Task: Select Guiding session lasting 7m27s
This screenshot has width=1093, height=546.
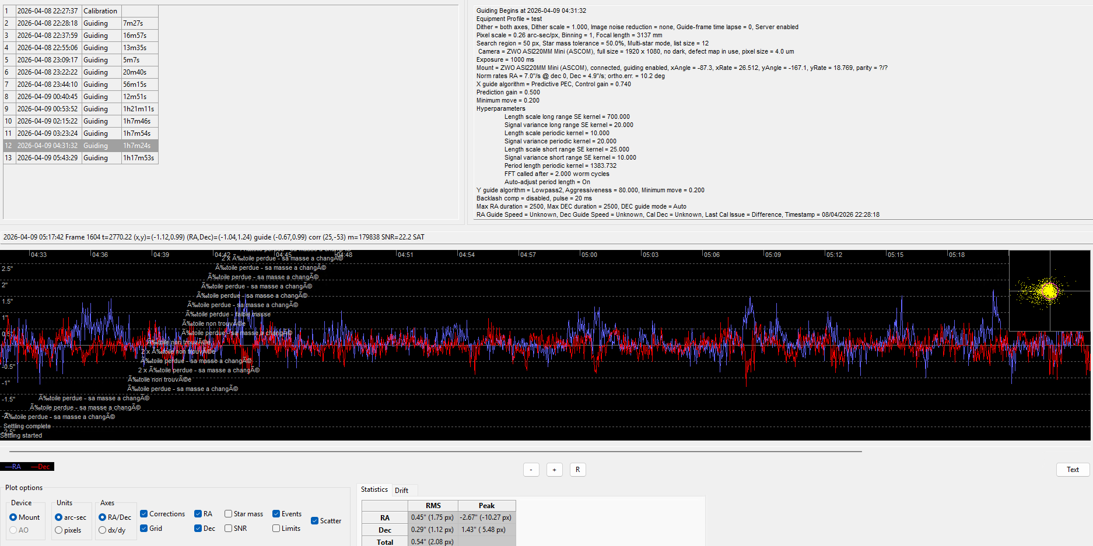Action: [80, 23]
